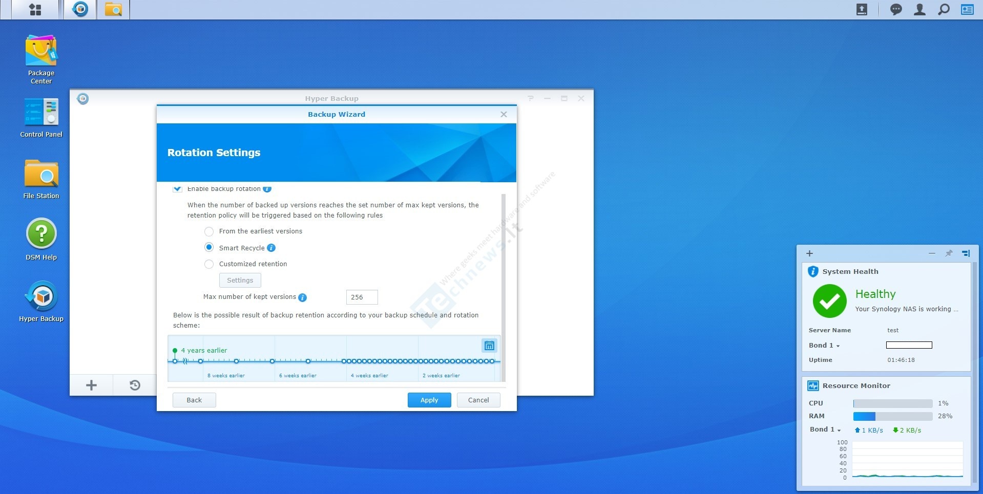The width and height of the screenshot is (983, 494).
Task: Click info icon beside Enable backup rotation
Action: tap(267, 189)
